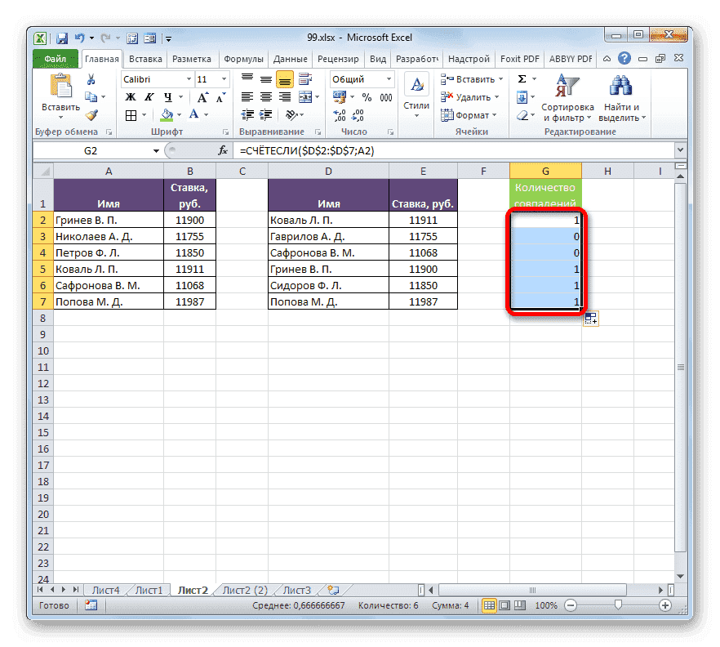Open the number format dropdown showing Общий
This screenshot has height=647, width=720.
coord(388,79)
